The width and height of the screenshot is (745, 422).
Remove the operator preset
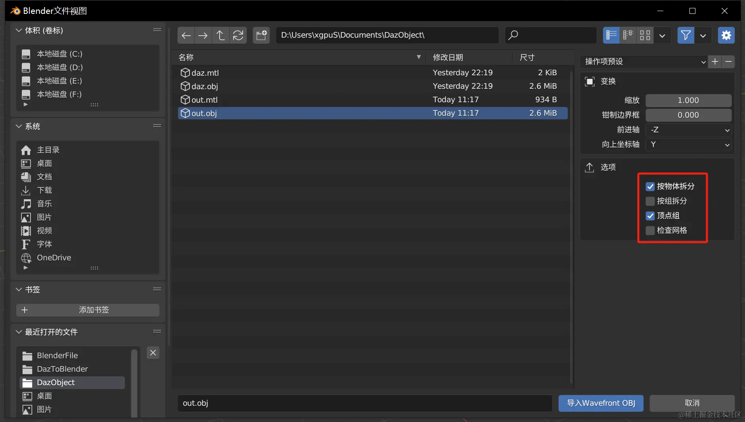728,61
